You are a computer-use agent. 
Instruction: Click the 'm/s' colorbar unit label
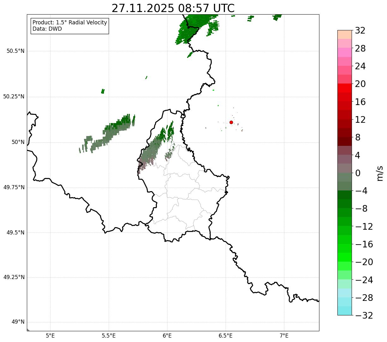380,173
